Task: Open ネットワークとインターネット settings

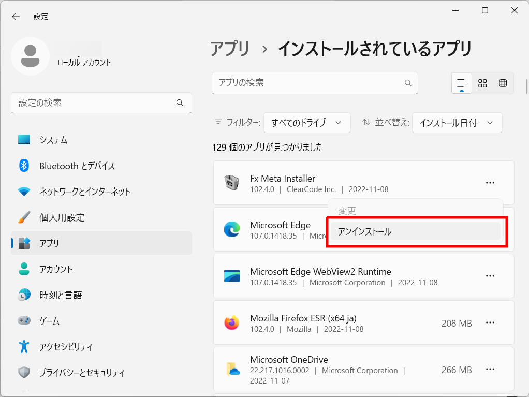Action: click(x=101, y=191)
